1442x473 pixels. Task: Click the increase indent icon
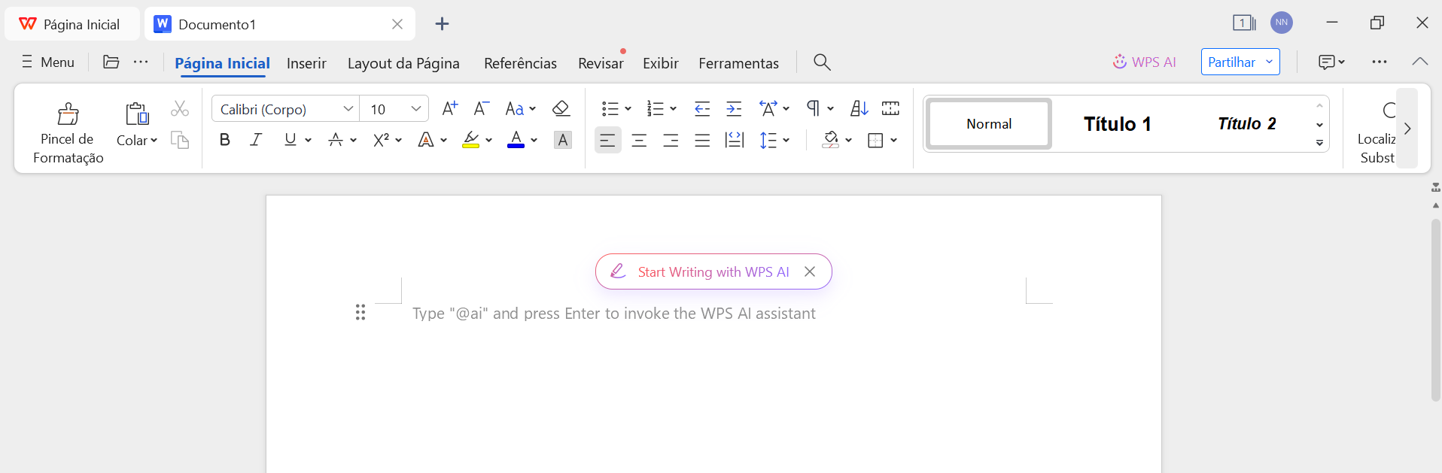(734, 109)
